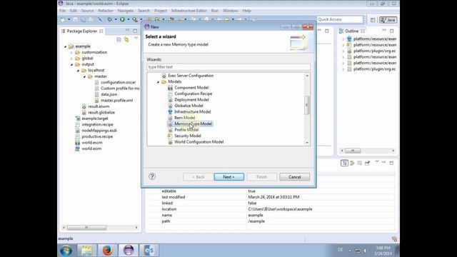
Task: Minimize the Package Explorer view
Action: pyautogui.click(x=127, y=31)
